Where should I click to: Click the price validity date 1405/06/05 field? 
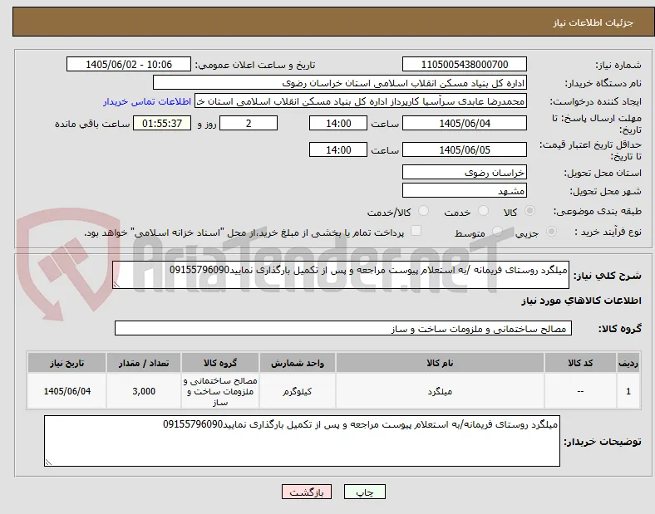pyautogui.click(x=464, y=149)
